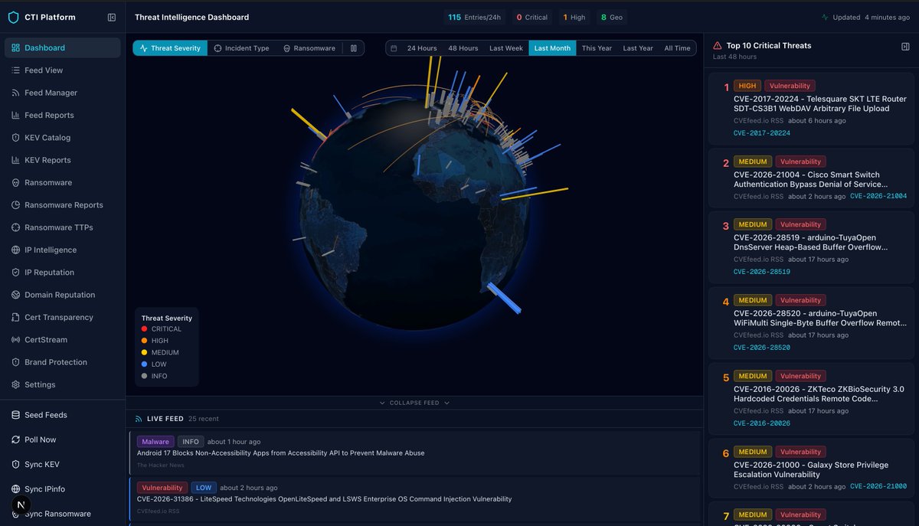Choose This Year time range

click(597, 48)
